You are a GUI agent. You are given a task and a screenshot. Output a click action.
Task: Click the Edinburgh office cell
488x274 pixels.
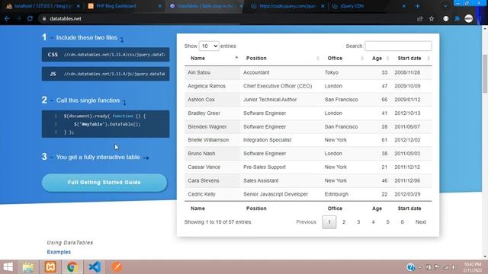(343, 194)
